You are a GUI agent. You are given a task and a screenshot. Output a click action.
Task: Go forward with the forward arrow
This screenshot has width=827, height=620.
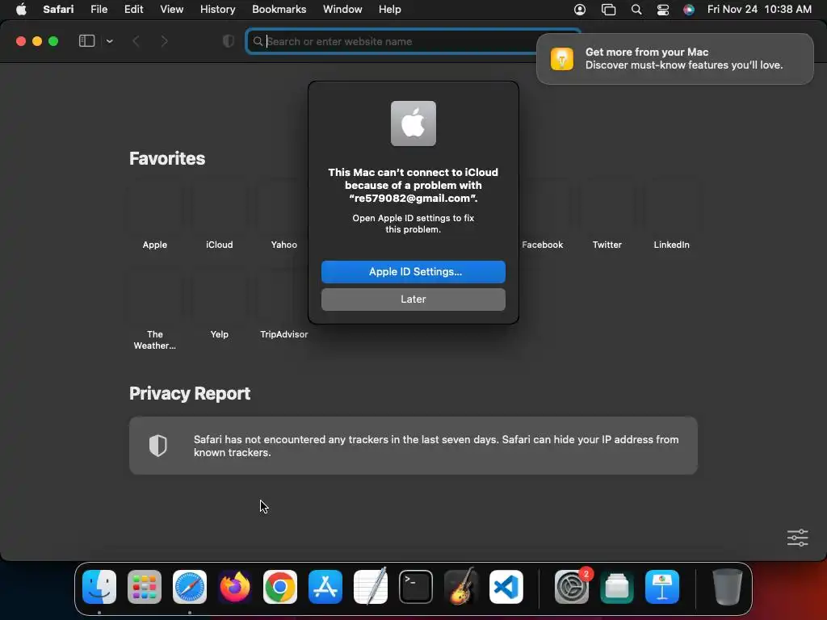click(164, 41)
